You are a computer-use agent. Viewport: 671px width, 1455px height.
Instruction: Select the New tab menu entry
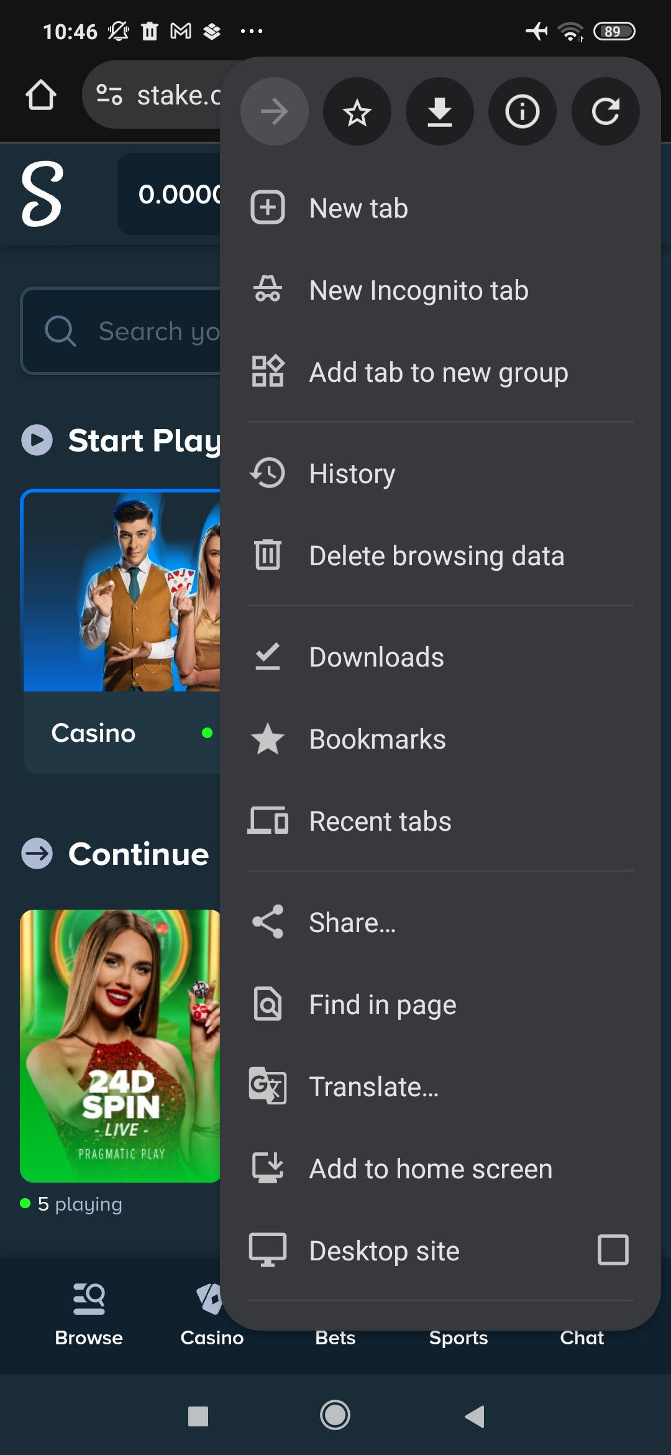[x=440, y=208]
